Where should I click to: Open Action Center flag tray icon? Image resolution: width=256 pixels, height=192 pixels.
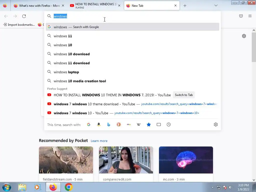pos(225,187)
